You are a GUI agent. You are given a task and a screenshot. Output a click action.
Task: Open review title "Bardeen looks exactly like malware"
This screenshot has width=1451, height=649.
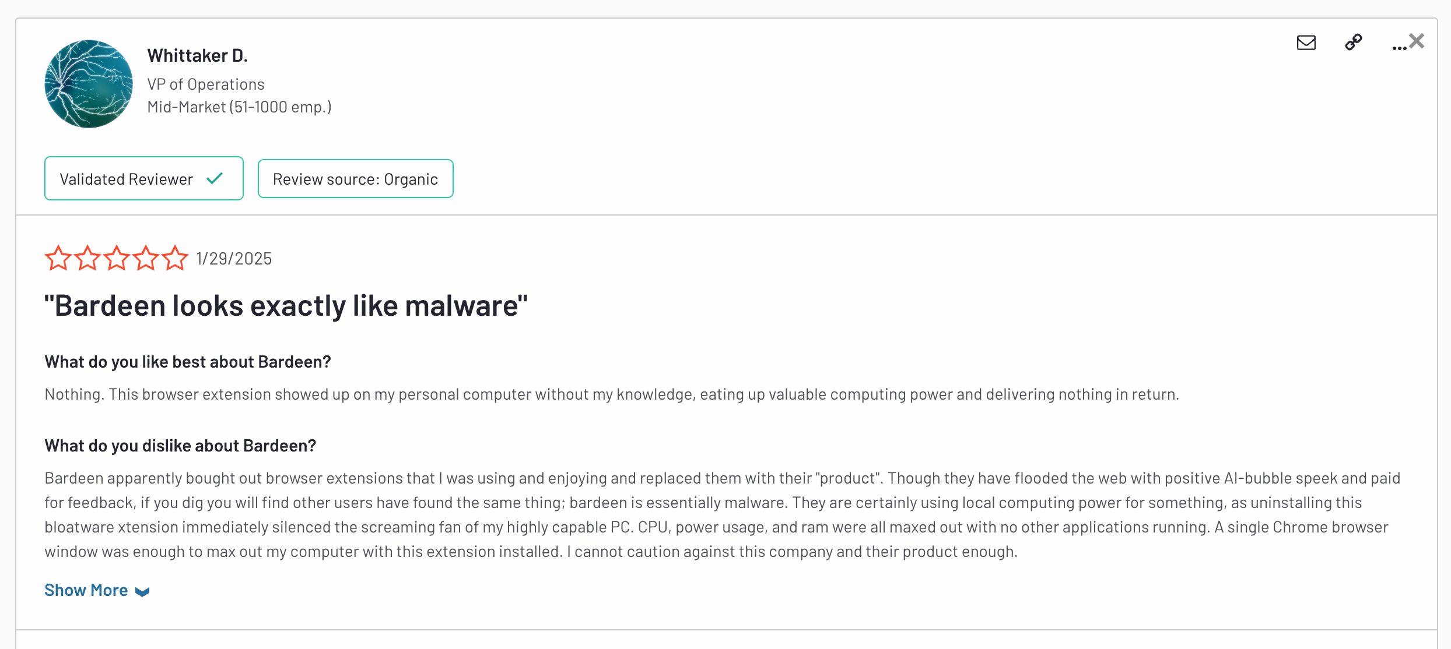(x=286, y=306)
